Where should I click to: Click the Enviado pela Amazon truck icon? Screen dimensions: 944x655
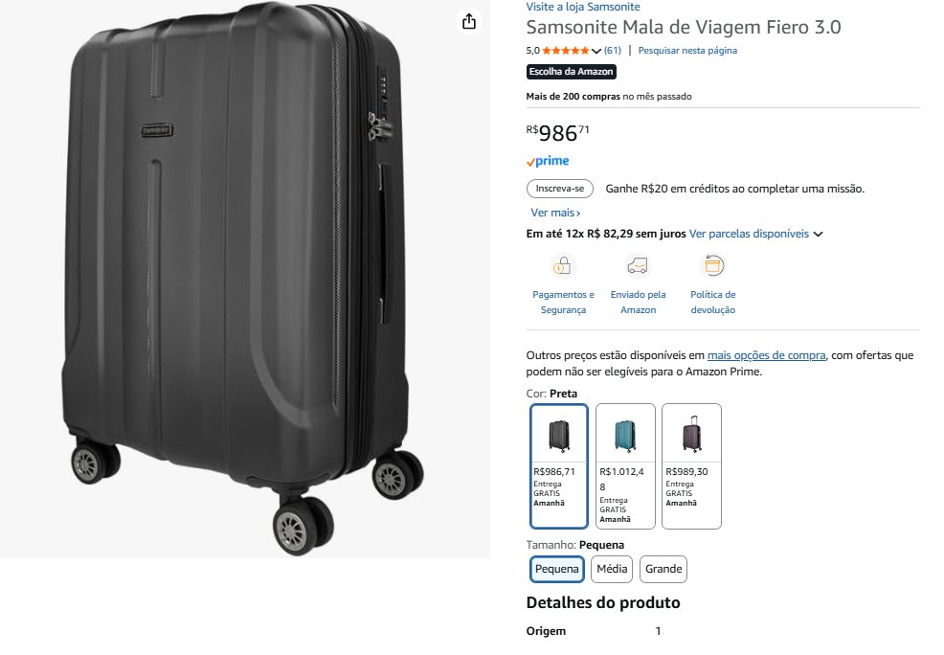coord(638,265)
